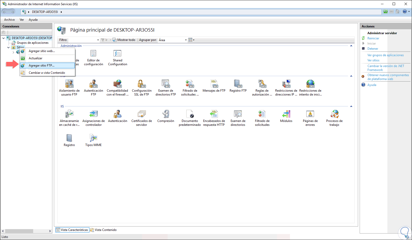Open the Módulos feature
This screenshot has width=412, height=240.
point(286,117)
